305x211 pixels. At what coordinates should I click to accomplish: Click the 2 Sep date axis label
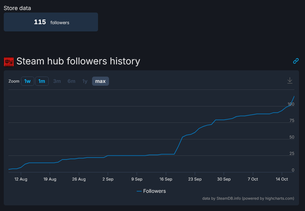(108, 179)
